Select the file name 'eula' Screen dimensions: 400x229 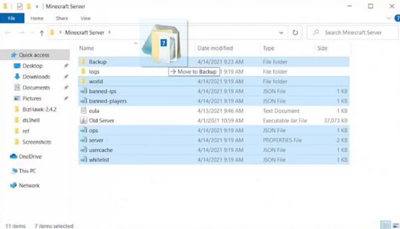pyautogui.click(x=94, y=111)
